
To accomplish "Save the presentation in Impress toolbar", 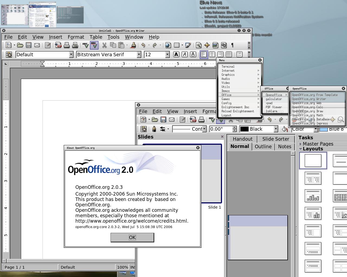I will pos(163,120).
